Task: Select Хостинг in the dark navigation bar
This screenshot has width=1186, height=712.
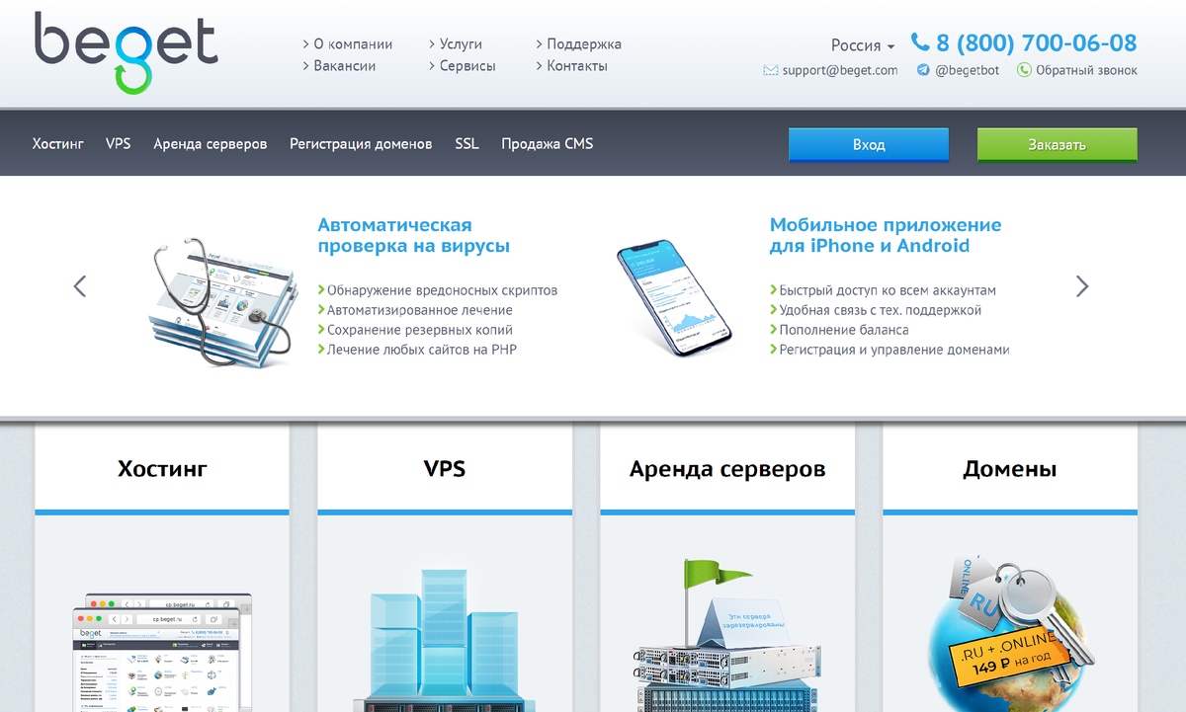Action: pos(58,144)
